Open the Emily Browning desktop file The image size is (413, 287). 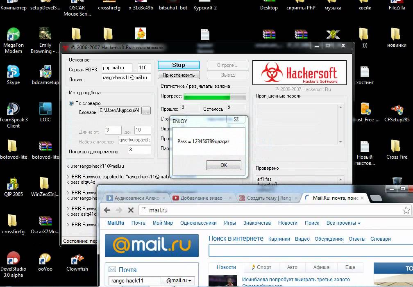45,40
